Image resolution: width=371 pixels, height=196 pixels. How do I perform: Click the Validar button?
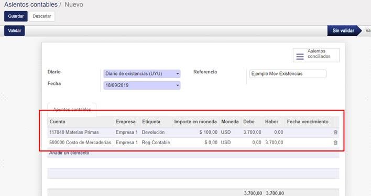[x=15, y=31]
